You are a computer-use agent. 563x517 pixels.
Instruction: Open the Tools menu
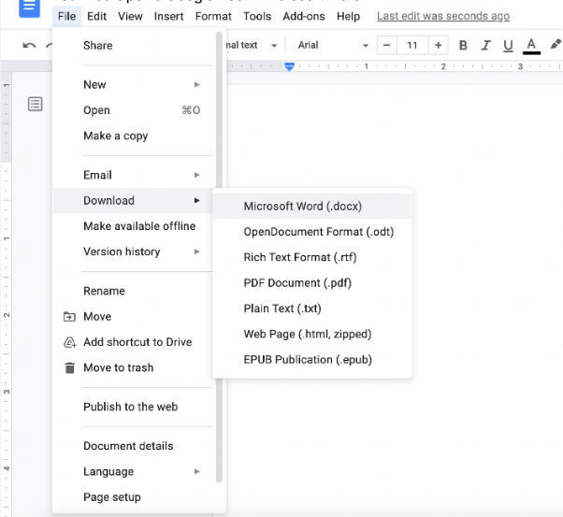[257, 16]
